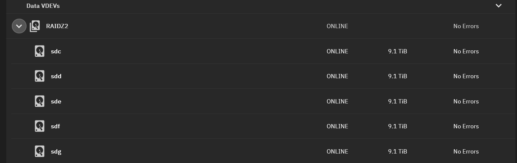
Task: Click the sde disk icon
Action: tap(40, 101)
